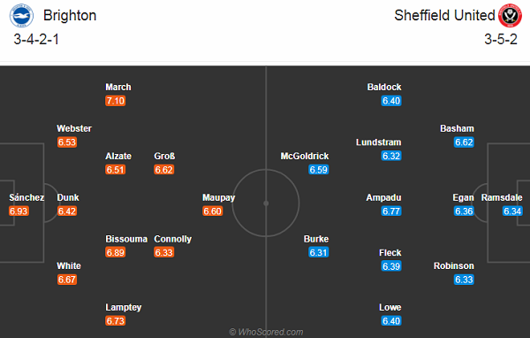530x338 pixels.
Task: Click the Brighton team name
Action: [70, 16]
